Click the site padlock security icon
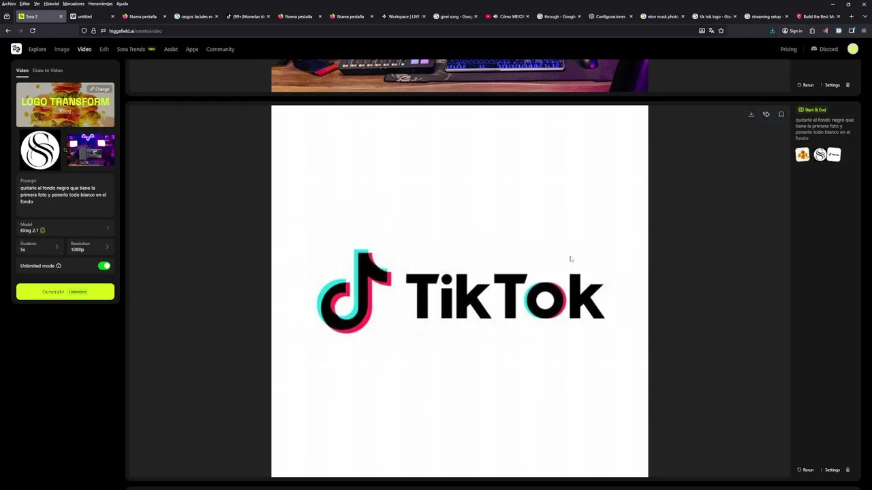Image resolution: width=872 pixels, height=490 pixels. (x=93, y=31)
